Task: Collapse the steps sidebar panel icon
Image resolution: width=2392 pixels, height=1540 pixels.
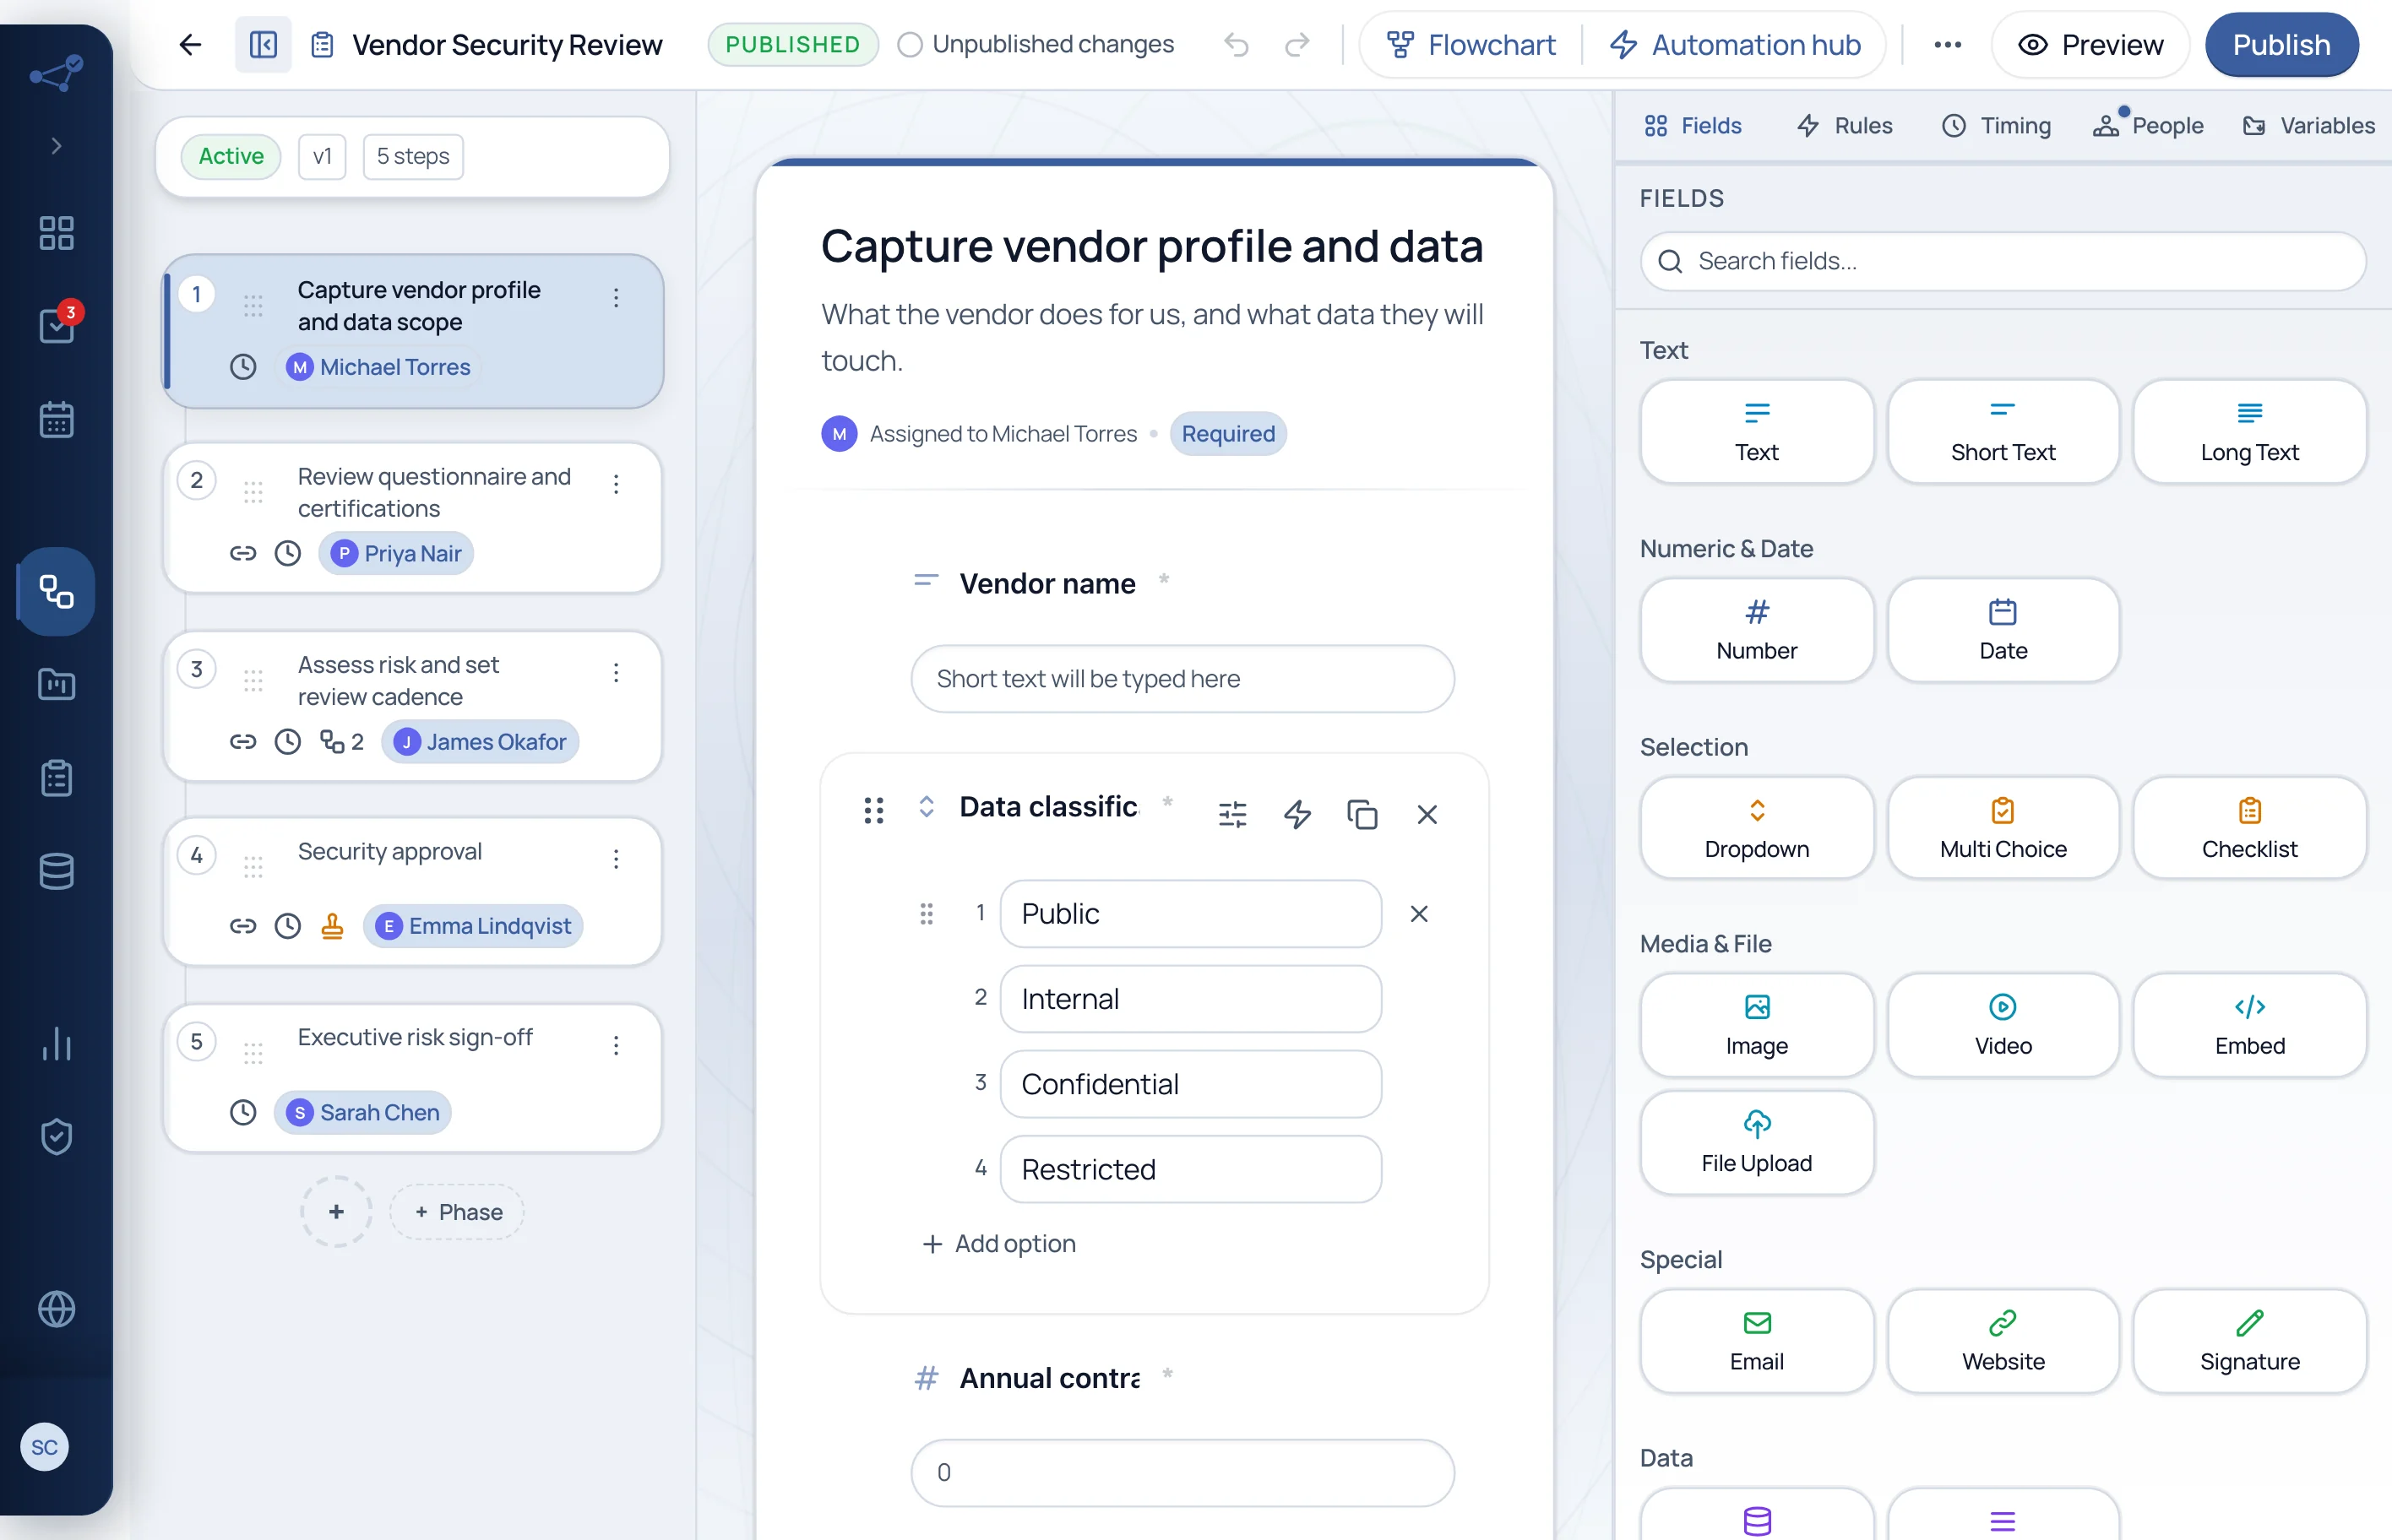Action: coord(264,44)
